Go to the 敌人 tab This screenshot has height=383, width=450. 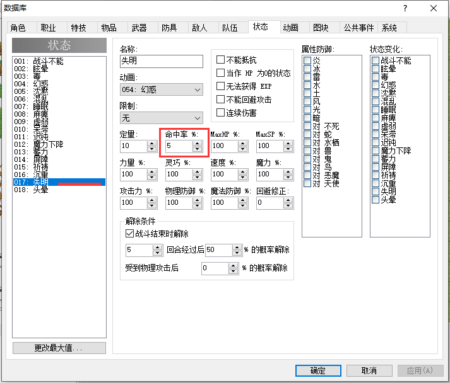tap(199, 28)
